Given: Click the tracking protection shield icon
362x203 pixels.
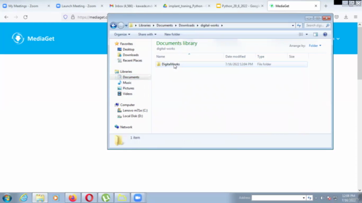Looking at the screenshot, I should [66, 17].
